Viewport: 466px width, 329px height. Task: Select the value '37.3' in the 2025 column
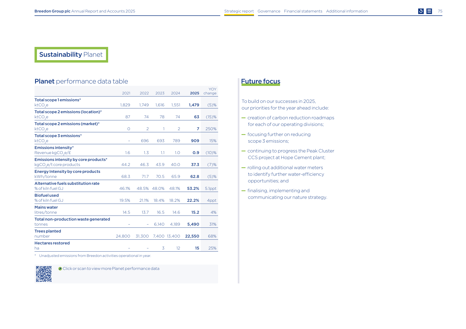195,165
